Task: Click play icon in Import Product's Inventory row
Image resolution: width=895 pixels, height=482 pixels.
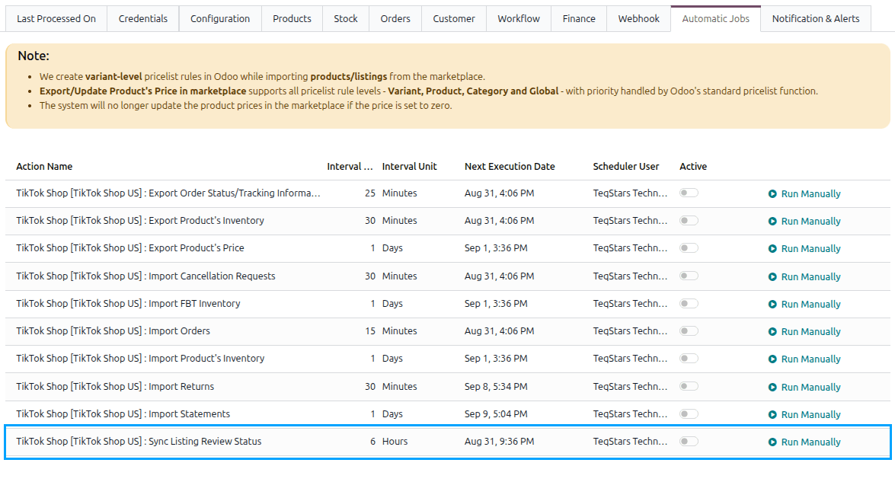Action: click(772, 359)
